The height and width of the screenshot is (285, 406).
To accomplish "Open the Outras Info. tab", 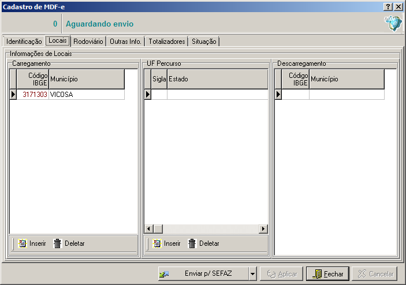I will pyautogui.click(x=125, y=42).
